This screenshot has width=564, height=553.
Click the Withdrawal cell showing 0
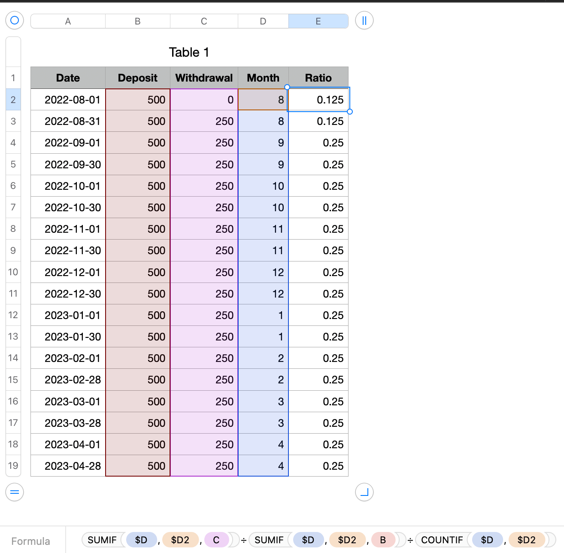click(x=204, y=100)
